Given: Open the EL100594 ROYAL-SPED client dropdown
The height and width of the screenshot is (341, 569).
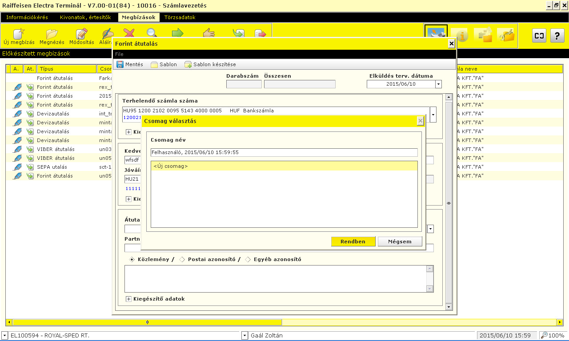Looking at the screenshot, I should click(4, 335).
